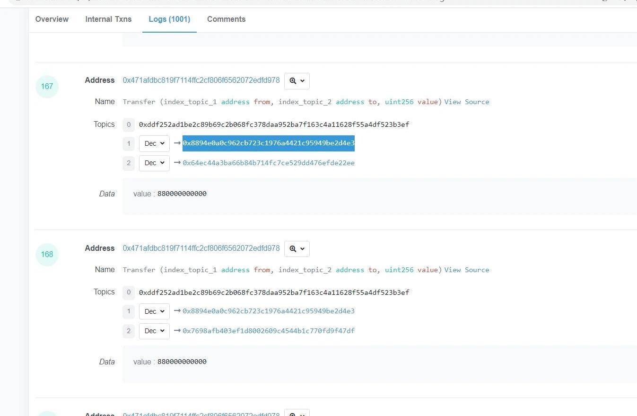Open log 168 contract address link
Viewport: 637px width, 416px height.
pos(201,248)
